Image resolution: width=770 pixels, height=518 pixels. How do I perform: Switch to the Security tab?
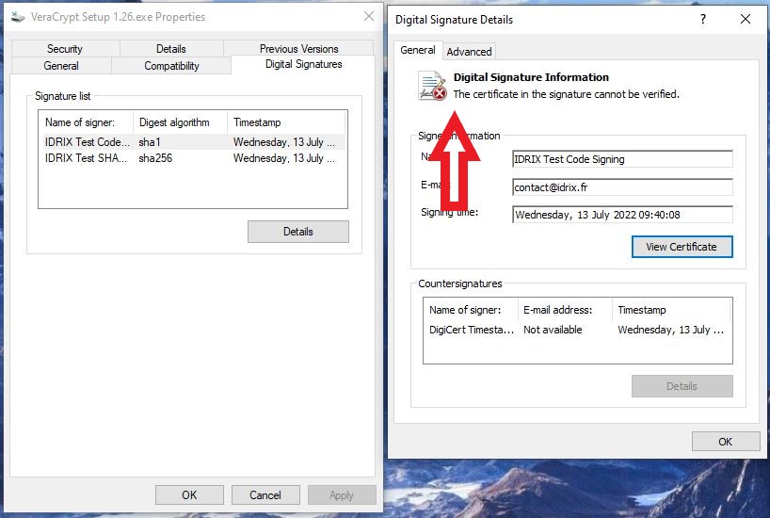65,49
